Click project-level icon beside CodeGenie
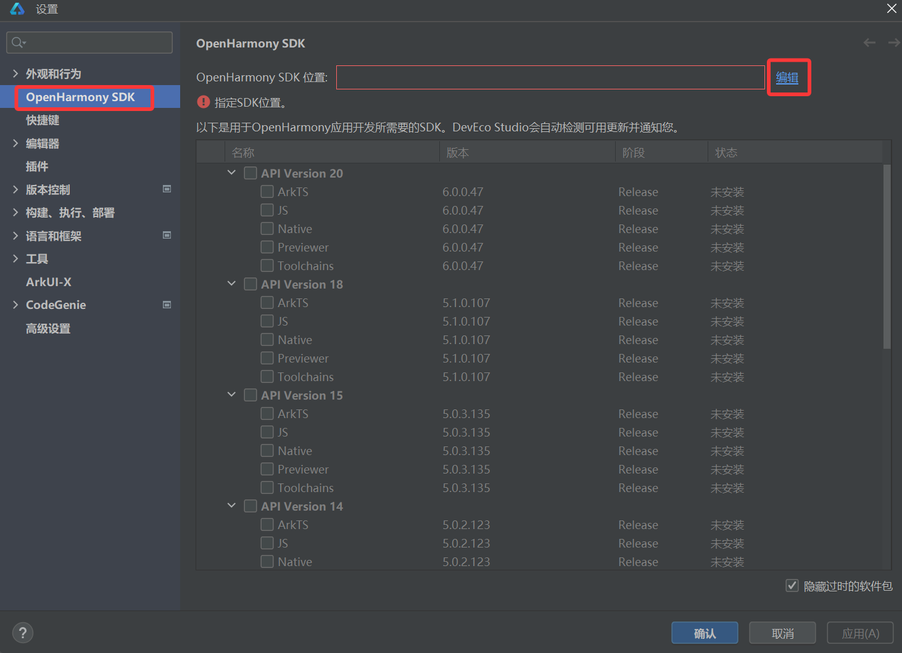 [167, 305]
